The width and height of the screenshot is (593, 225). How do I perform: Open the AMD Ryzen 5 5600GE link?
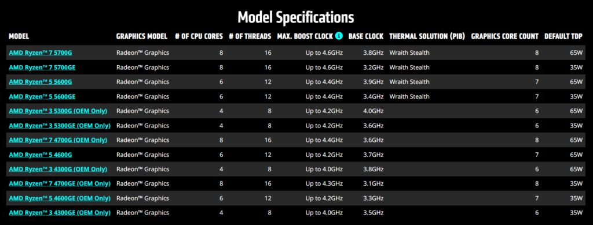pos(42,96)
